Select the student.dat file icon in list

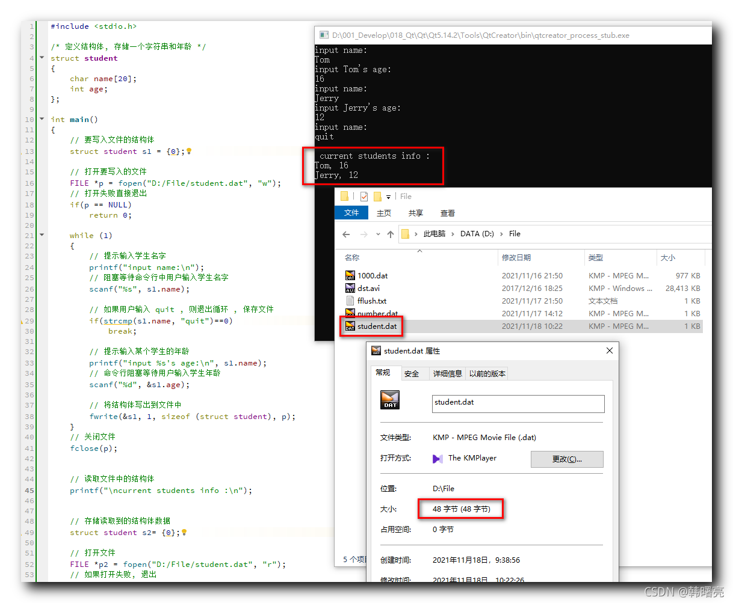point(350,326)
